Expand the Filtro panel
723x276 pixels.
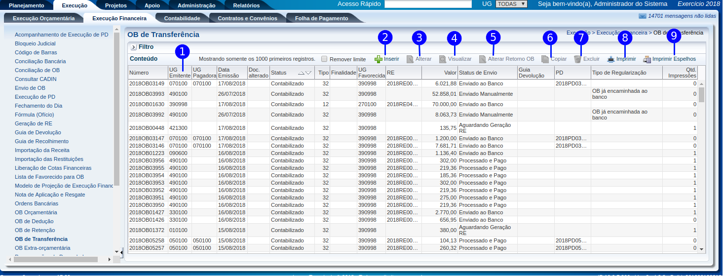(134, 47)
